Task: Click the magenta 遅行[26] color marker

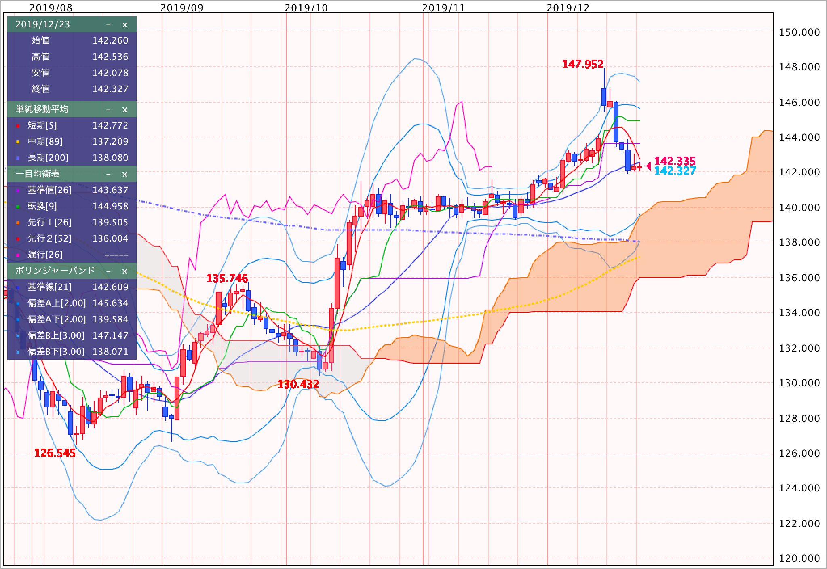Action: (x=18, y=255)
